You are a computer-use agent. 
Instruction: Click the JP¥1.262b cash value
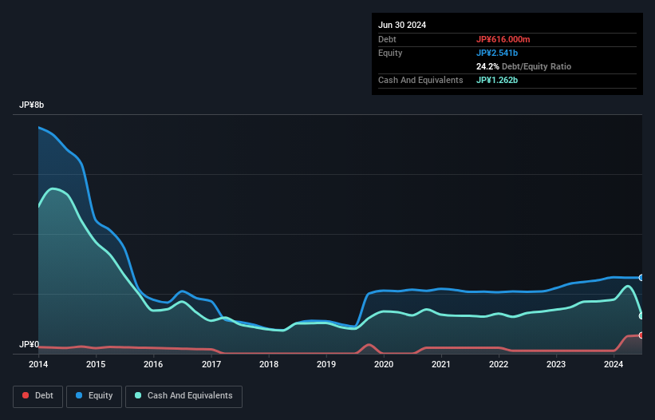[x=497, y=80]
